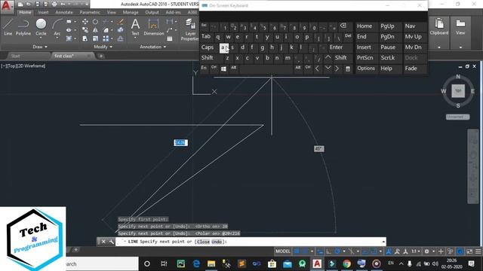Screen dimensions: 483x271
Task: Open the Circle tool dropdown arrow
Action: click(41, 38)
